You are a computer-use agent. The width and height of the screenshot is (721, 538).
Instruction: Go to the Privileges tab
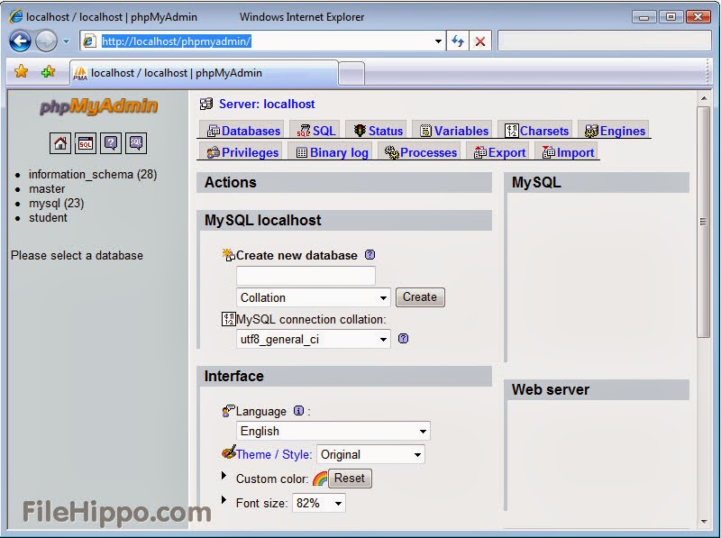tap(242, 152)
